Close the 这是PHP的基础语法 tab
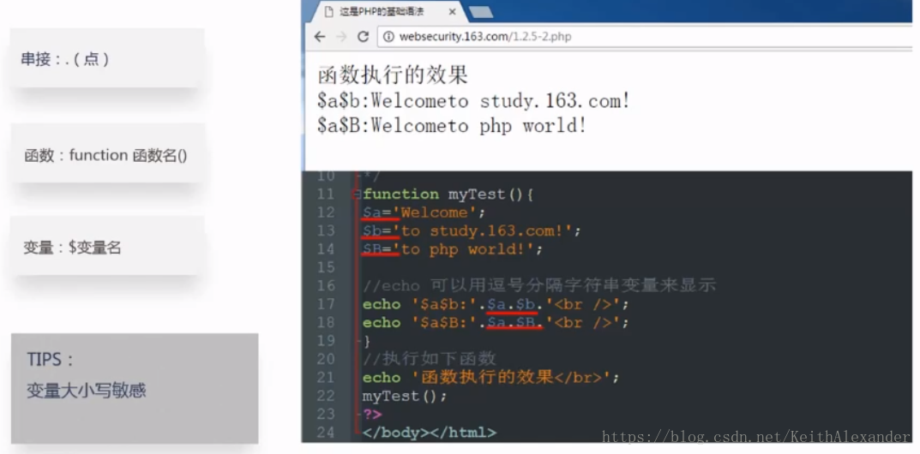The image size is (920, 454). [x=452, y=12]
